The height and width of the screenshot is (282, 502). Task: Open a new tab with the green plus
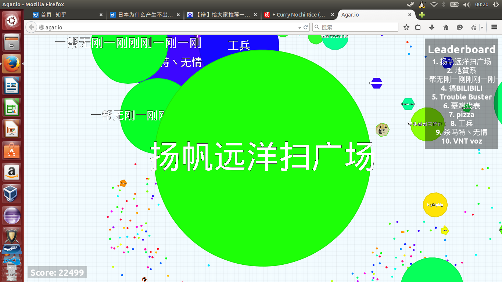click(x=421, y=15)
